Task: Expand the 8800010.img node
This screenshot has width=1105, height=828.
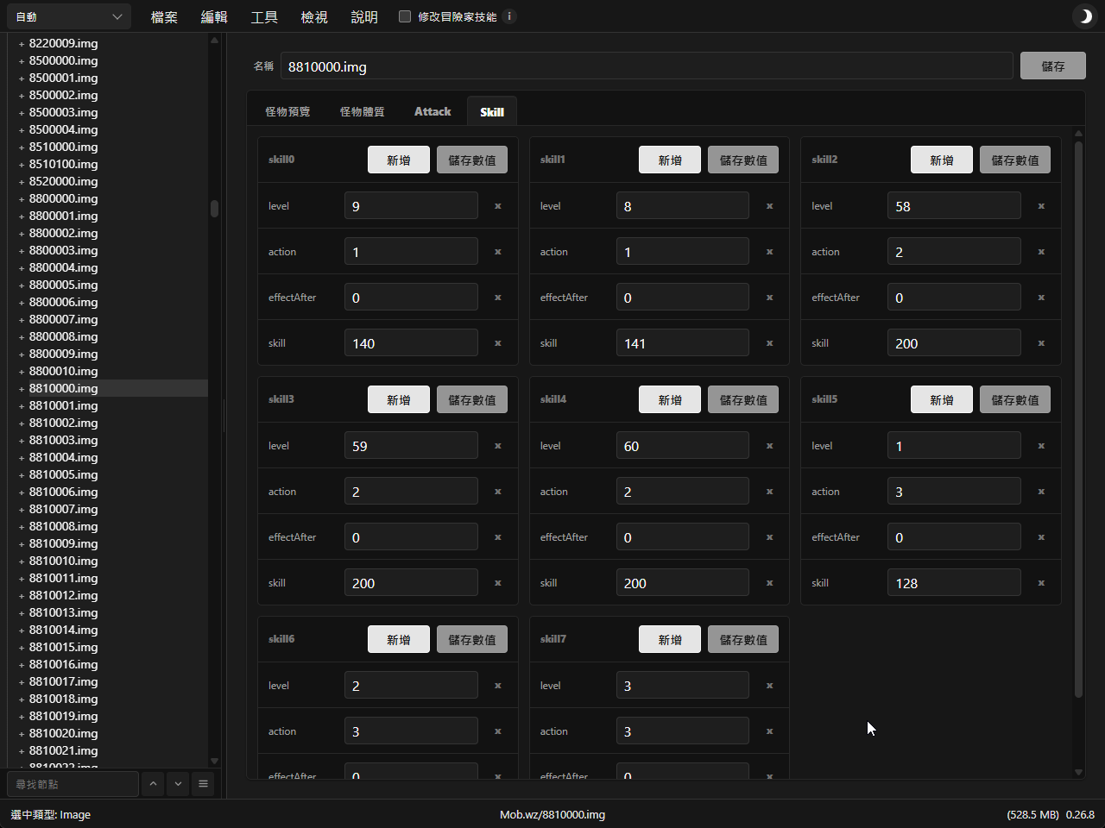Action: (22, 372)
